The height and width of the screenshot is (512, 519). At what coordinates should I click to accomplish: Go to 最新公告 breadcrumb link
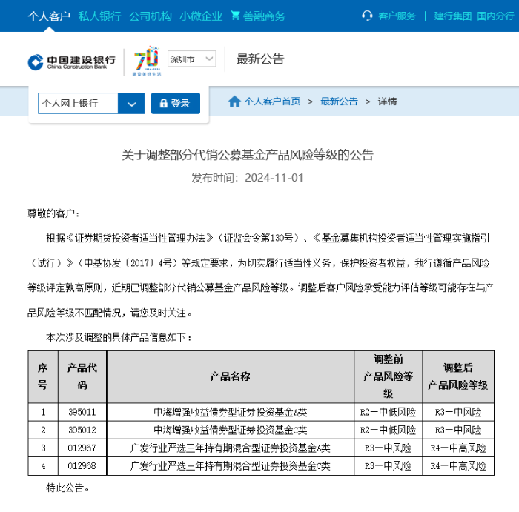pos(339,102)
